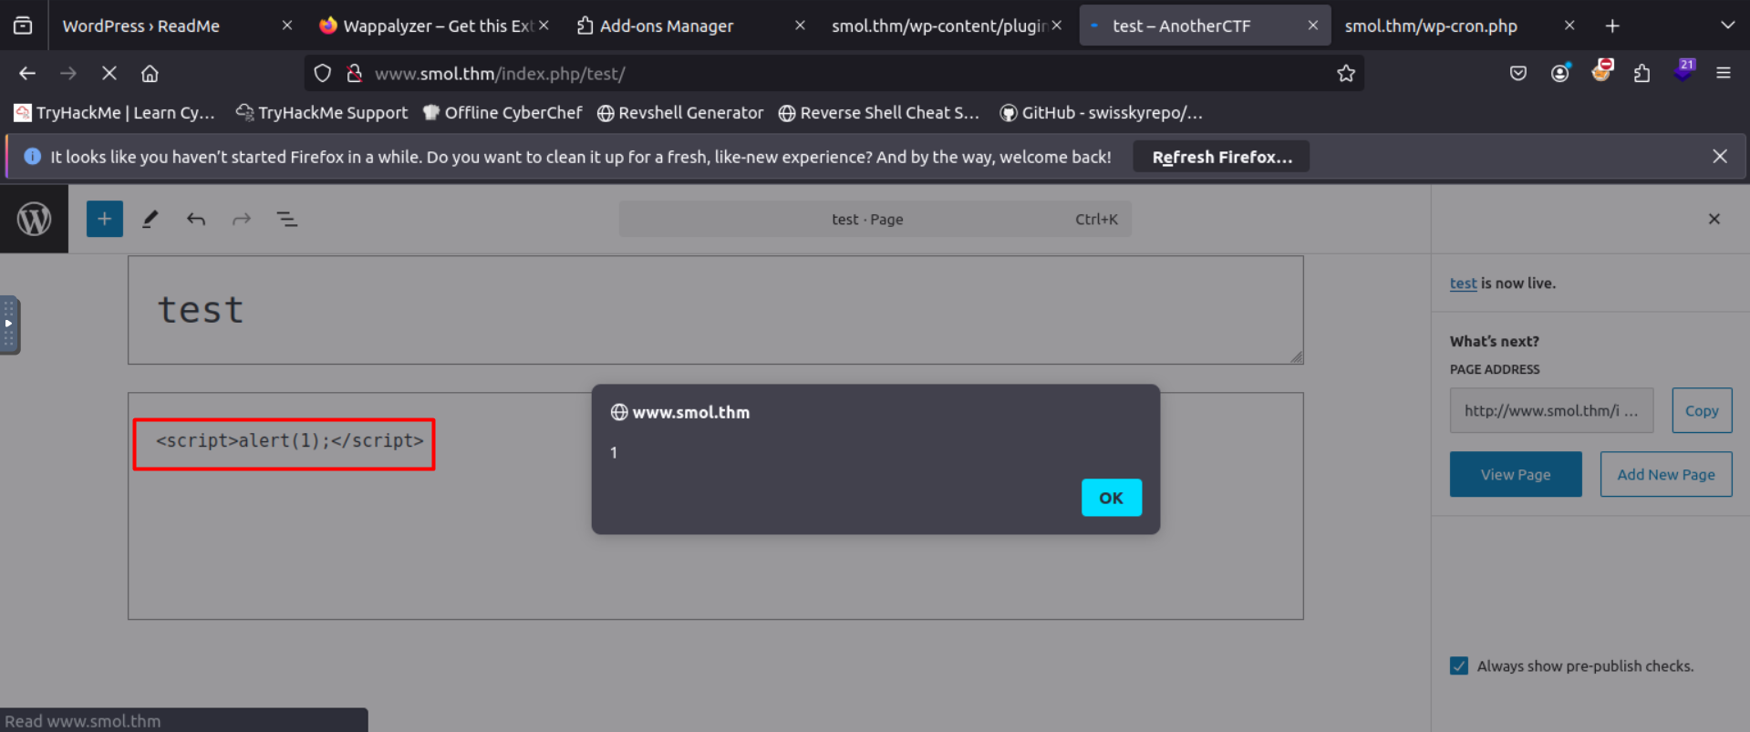This screenshot has width=1750, height=732.
Task: Expand the collapsed left side panel handle
Action: pos(9,325)
